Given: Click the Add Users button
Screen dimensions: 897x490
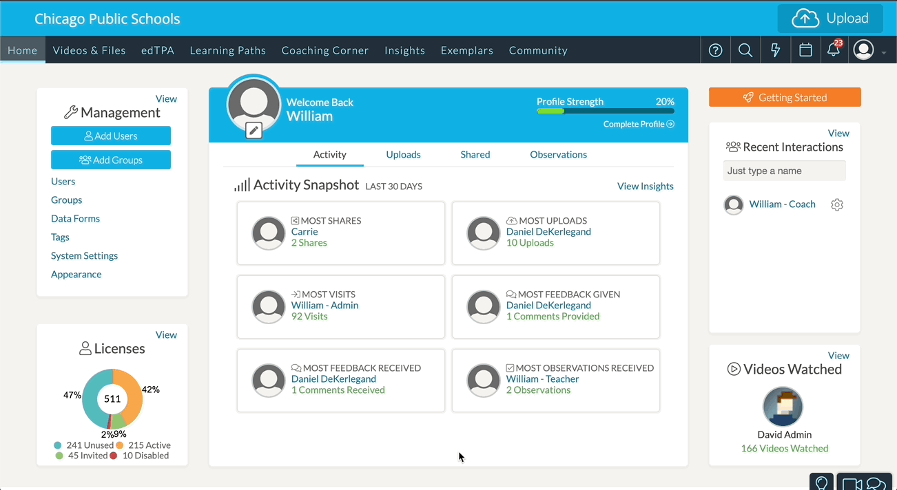Looking at the screenshot, I should click(111, 136).
